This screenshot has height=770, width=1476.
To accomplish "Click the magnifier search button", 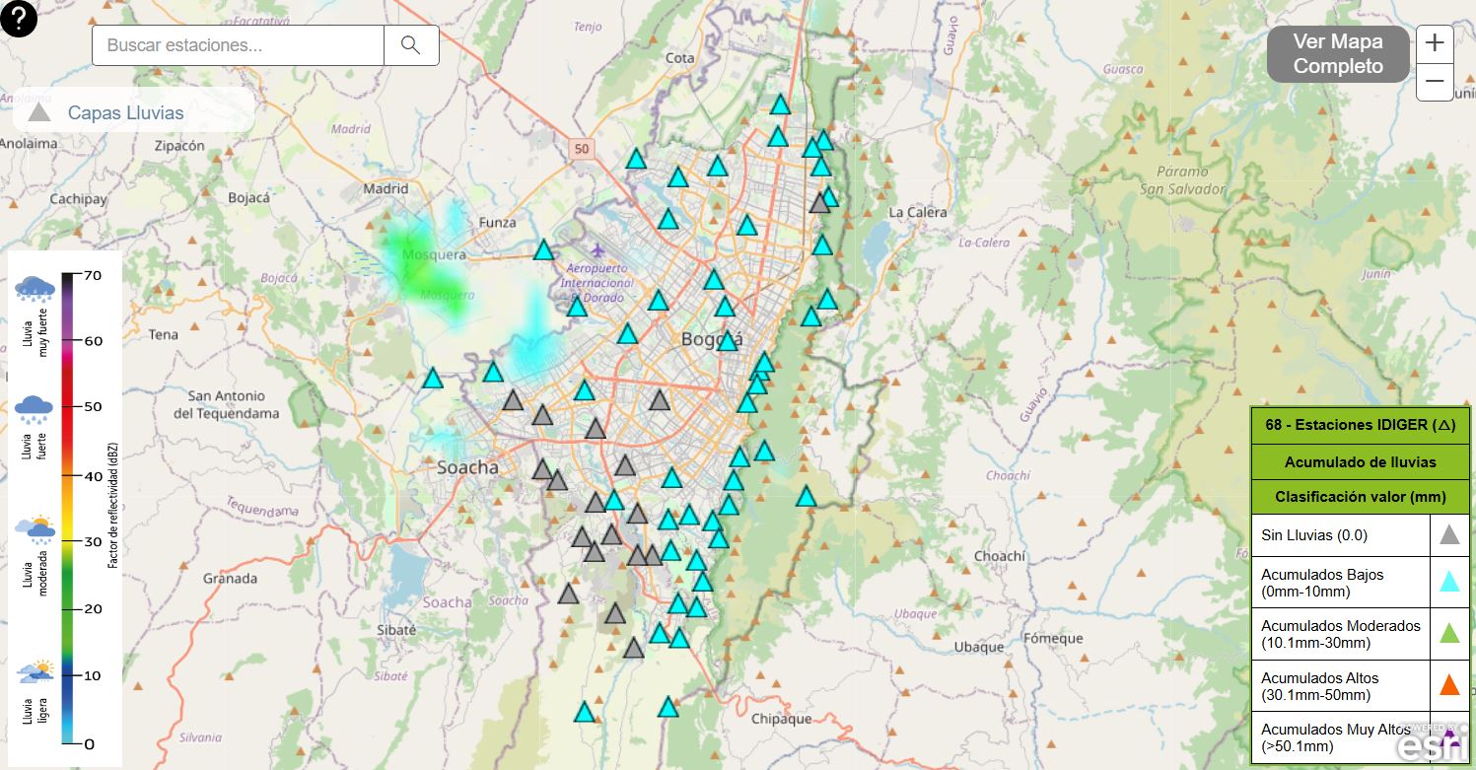I will coord(411,45).
